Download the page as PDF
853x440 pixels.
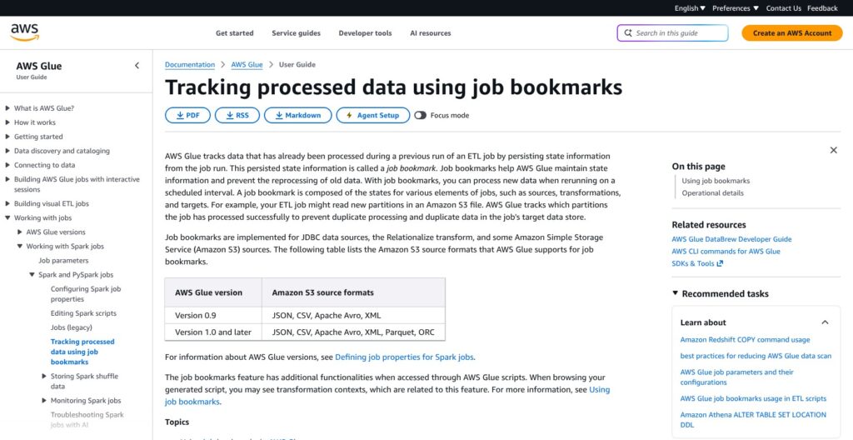(187, 116)
